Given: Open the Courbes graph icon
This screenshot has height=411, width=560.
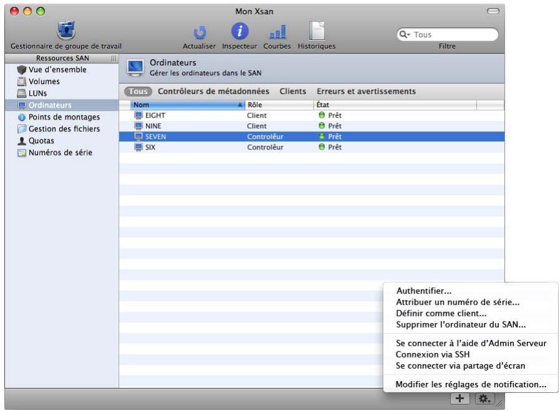Looking at the screenshot, I should [277, 32].
